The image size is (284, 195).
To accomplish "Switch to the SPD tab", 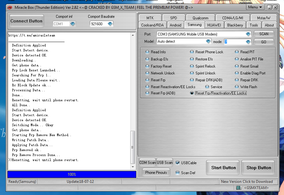I will (x=174, y=18).
